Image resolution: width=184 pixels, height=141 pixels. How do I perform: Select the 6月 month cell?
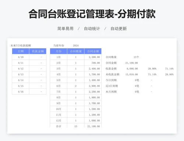pos(59,86)
